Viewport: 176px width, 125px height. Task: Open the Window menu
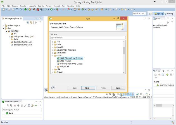(70, 6)
